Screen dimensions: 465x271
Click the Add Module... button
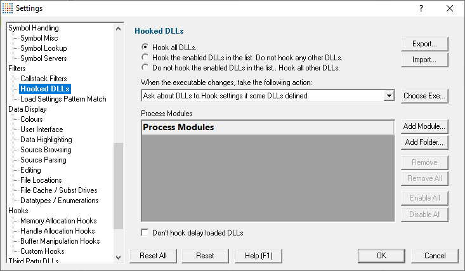424,126
